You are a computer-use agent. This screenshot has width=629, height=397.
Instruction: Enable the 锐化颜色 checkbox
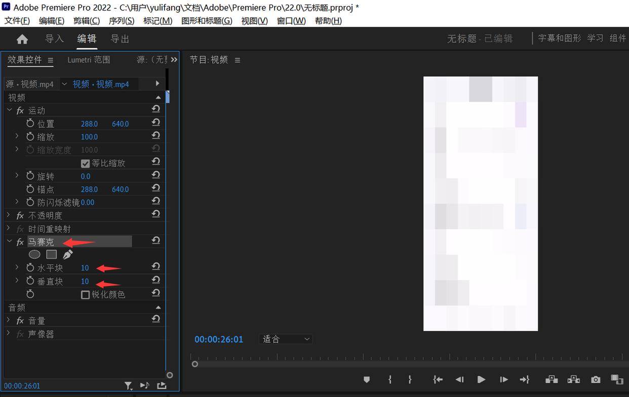86,295
